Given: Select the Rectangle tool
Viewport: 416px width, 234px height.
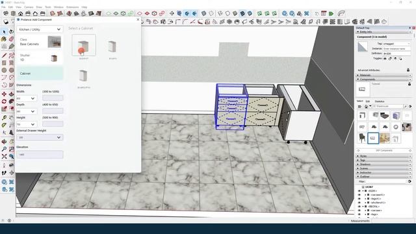Looking at the screenshot, I should point(4,63).
